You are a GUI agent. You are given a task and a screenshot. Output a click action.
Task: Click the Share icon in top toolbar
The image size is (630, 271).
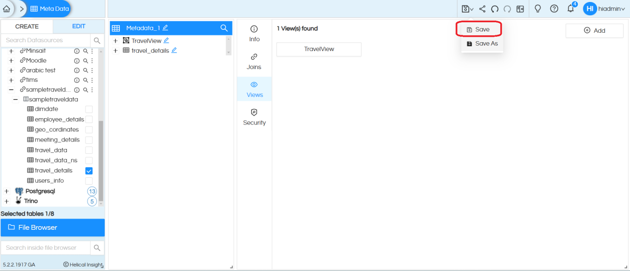pyautogui.click(x=482, y=9)
